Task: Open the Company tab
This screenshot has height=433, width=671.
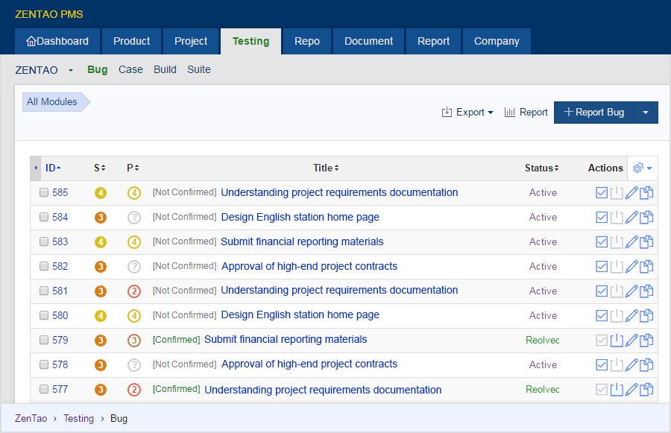Action: point(497,42)
